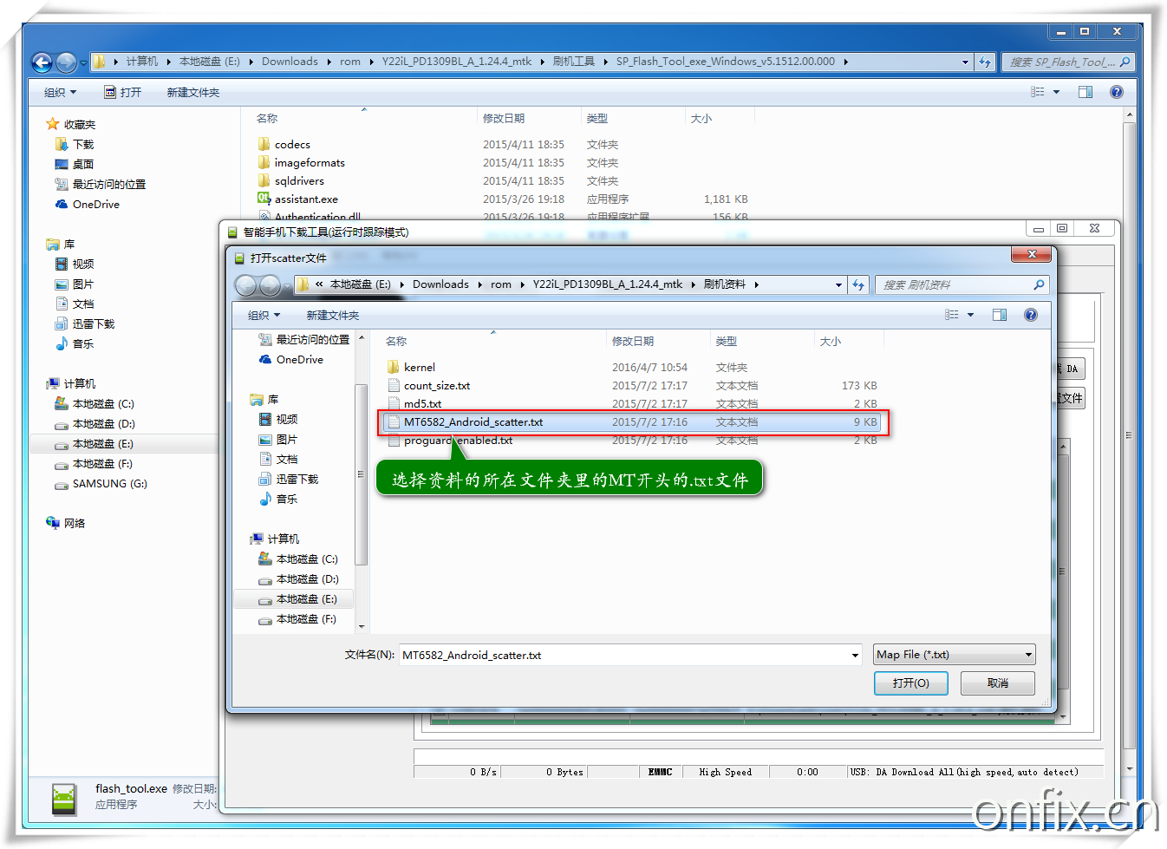
Task: Click the back arrow in the Explorer window
Action: tap(42, 62)
